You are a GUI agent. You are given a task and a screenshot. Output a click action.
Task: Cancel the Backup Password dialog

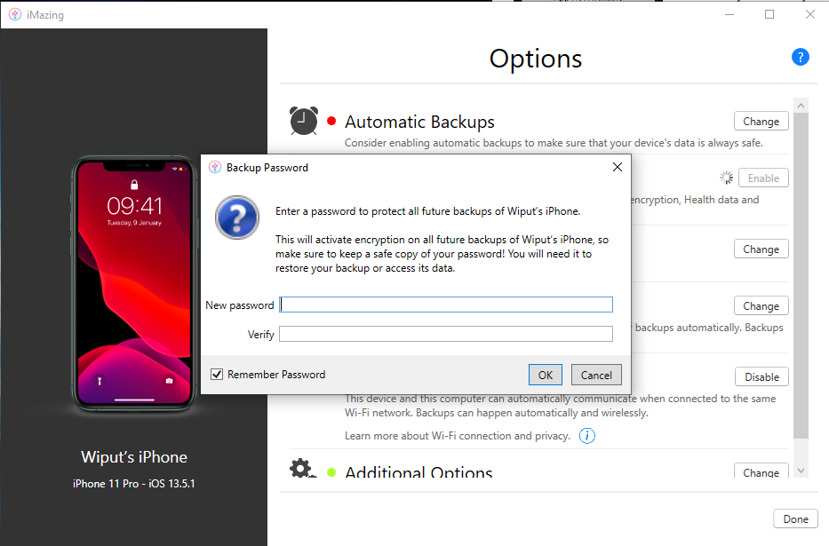[596, 375]
